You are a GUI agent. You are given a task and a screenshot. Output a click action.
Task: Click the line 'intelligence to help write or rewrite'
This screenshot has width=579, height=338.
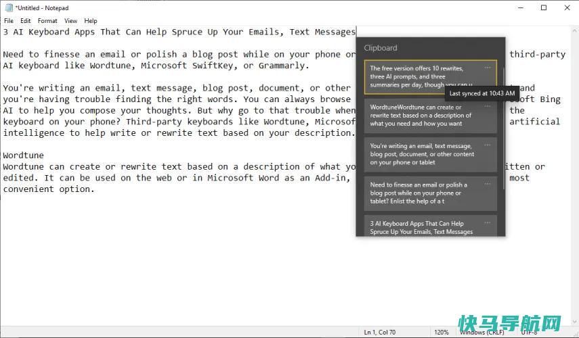pyautogui.click(x=179, y=133)
